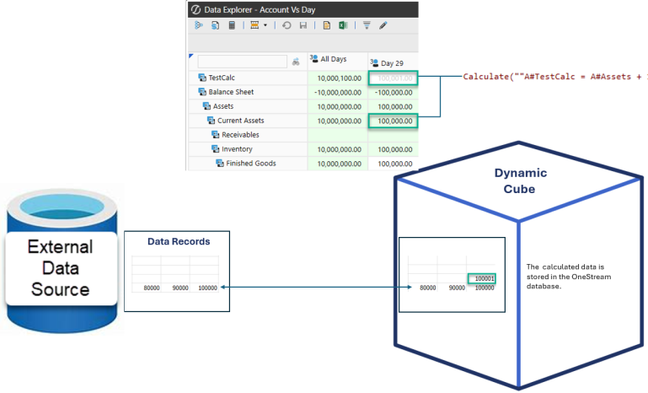This screenshot has height=393, width=648.
Task: Click the save disk icon
Action: tap(302, 26)
